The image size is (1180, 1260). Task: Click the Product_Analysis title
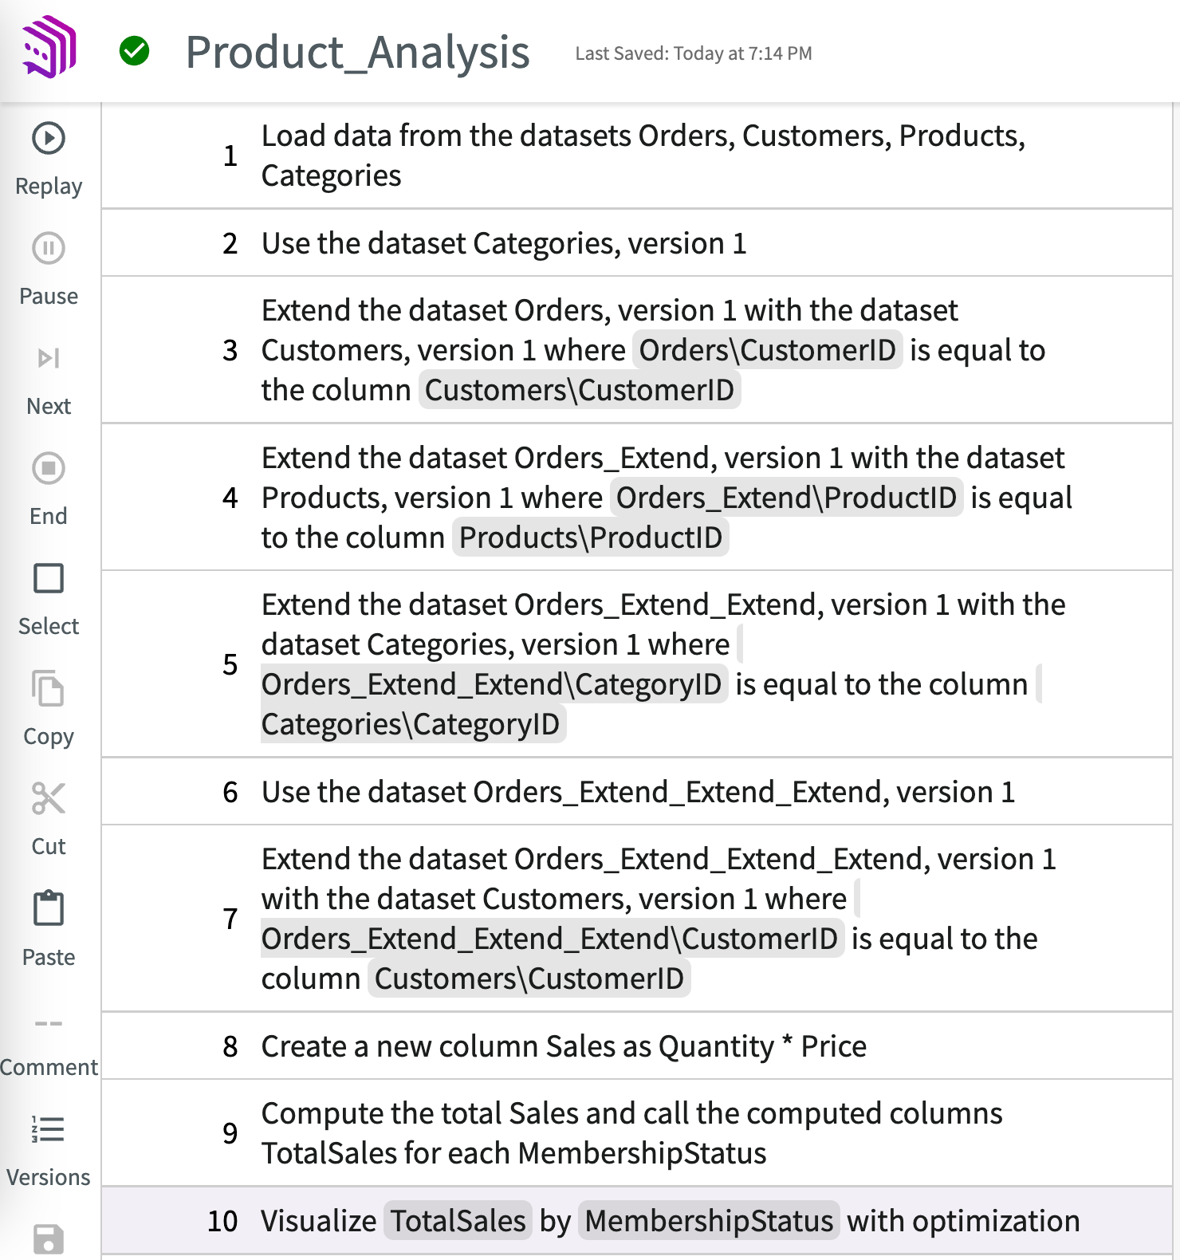click(x=357, y=53)
